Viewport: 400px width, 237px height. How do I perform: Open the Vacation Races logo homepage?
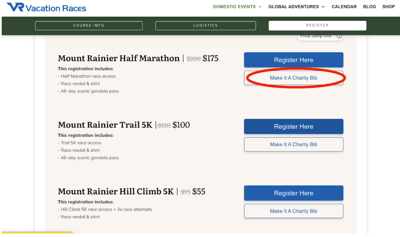click(46, 7)
